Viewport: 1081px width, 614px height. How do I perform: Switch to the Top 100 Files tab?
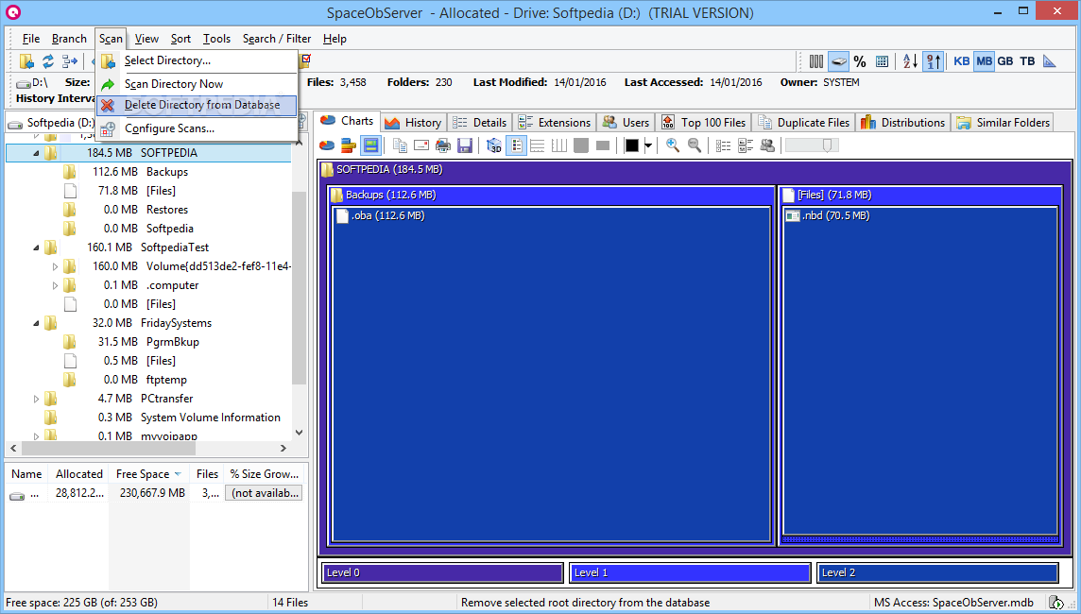click(703, 123)
